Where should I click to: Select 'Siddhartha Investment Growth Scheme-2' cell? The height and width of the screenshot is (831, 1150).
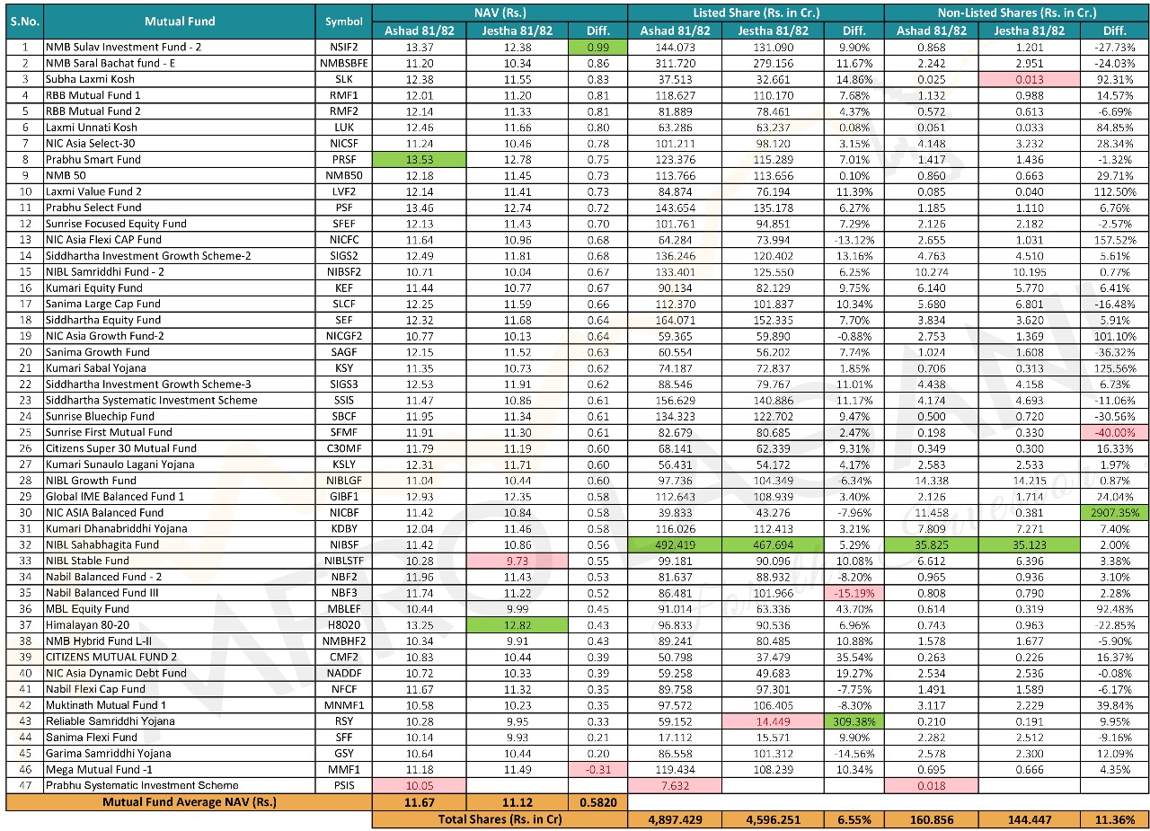click(x=180, y=256)
